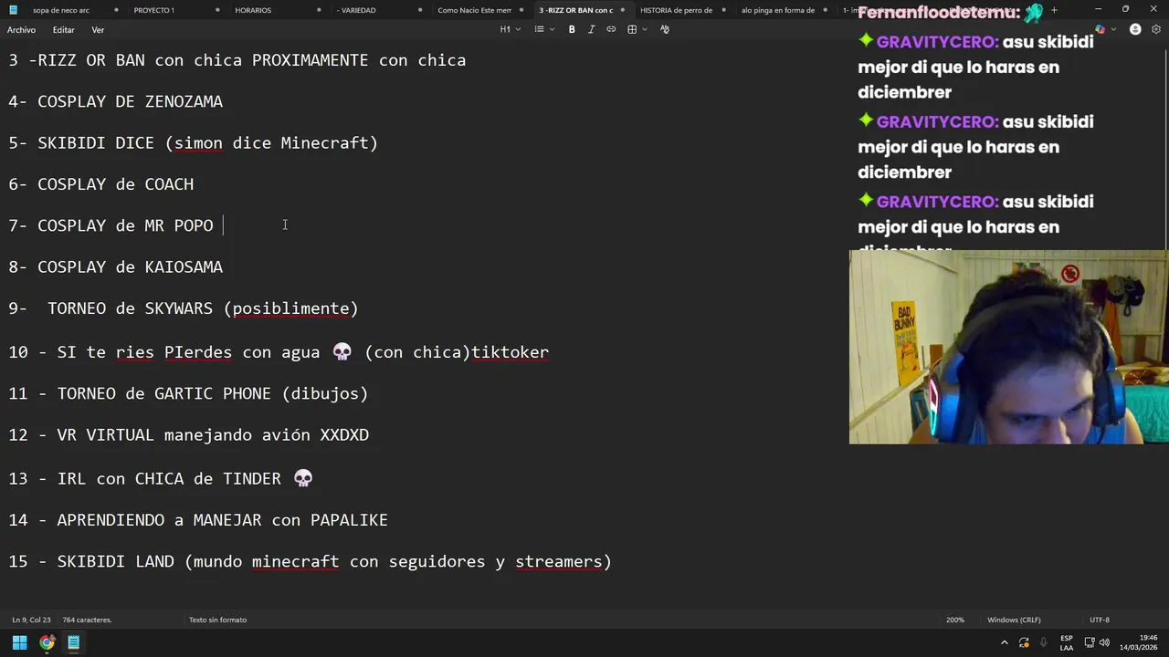
Task: Click the word 'tiktoker' in line 10
Action: click(510, 351)
